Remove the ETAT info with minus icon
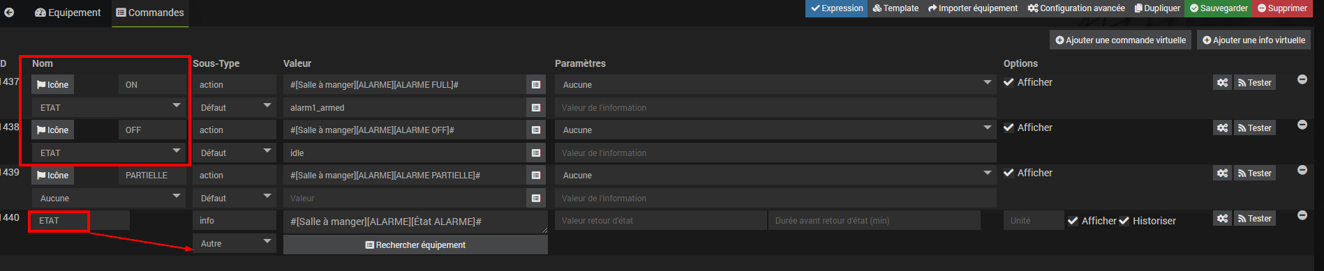 [1302, 215]
